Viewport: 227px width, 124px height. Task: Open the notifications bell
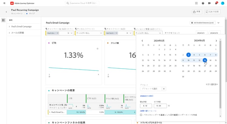click(216, 3)
